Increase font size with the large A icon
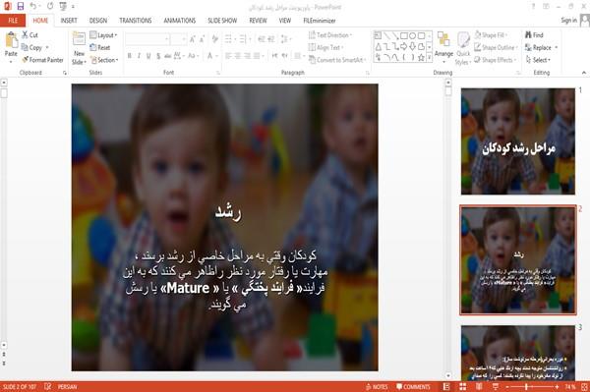The height and width of the screenshot is (392, 590). click(x=193, y=38)
